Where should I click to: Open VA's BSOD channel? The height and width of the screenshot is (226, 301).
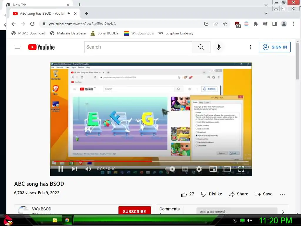42,209
